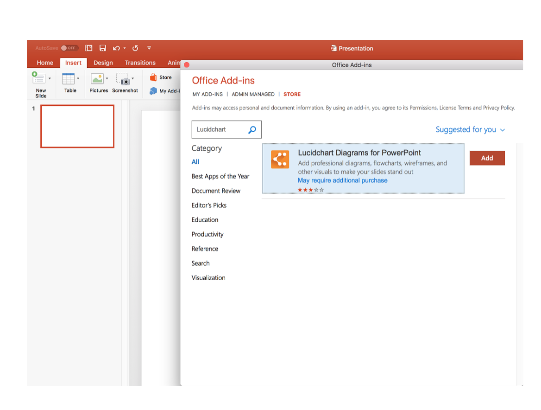Screen dimensions: 541x410
Task: Switch to the Home ribbon tab
Action: [45, 63]
